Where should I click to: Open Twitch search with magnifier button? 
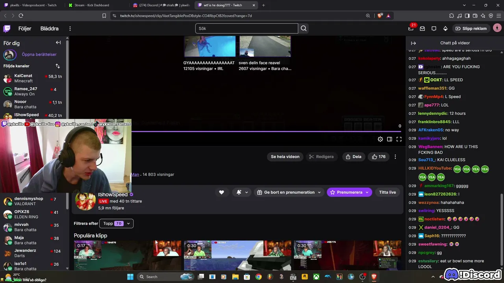304,28
